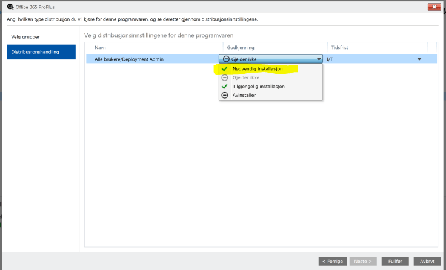Select the Alle brukere/Deployment Admin row
The width and height of the screenshot is (446, 270).
(261, 59)
